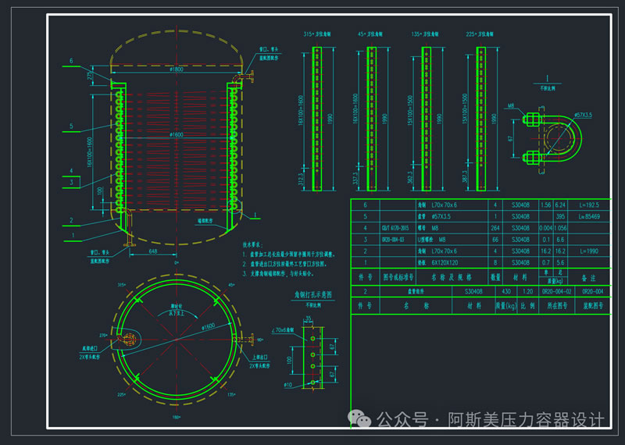Select the 648 dimension below the vessel

pyautogui.click(x=155, y=251)
